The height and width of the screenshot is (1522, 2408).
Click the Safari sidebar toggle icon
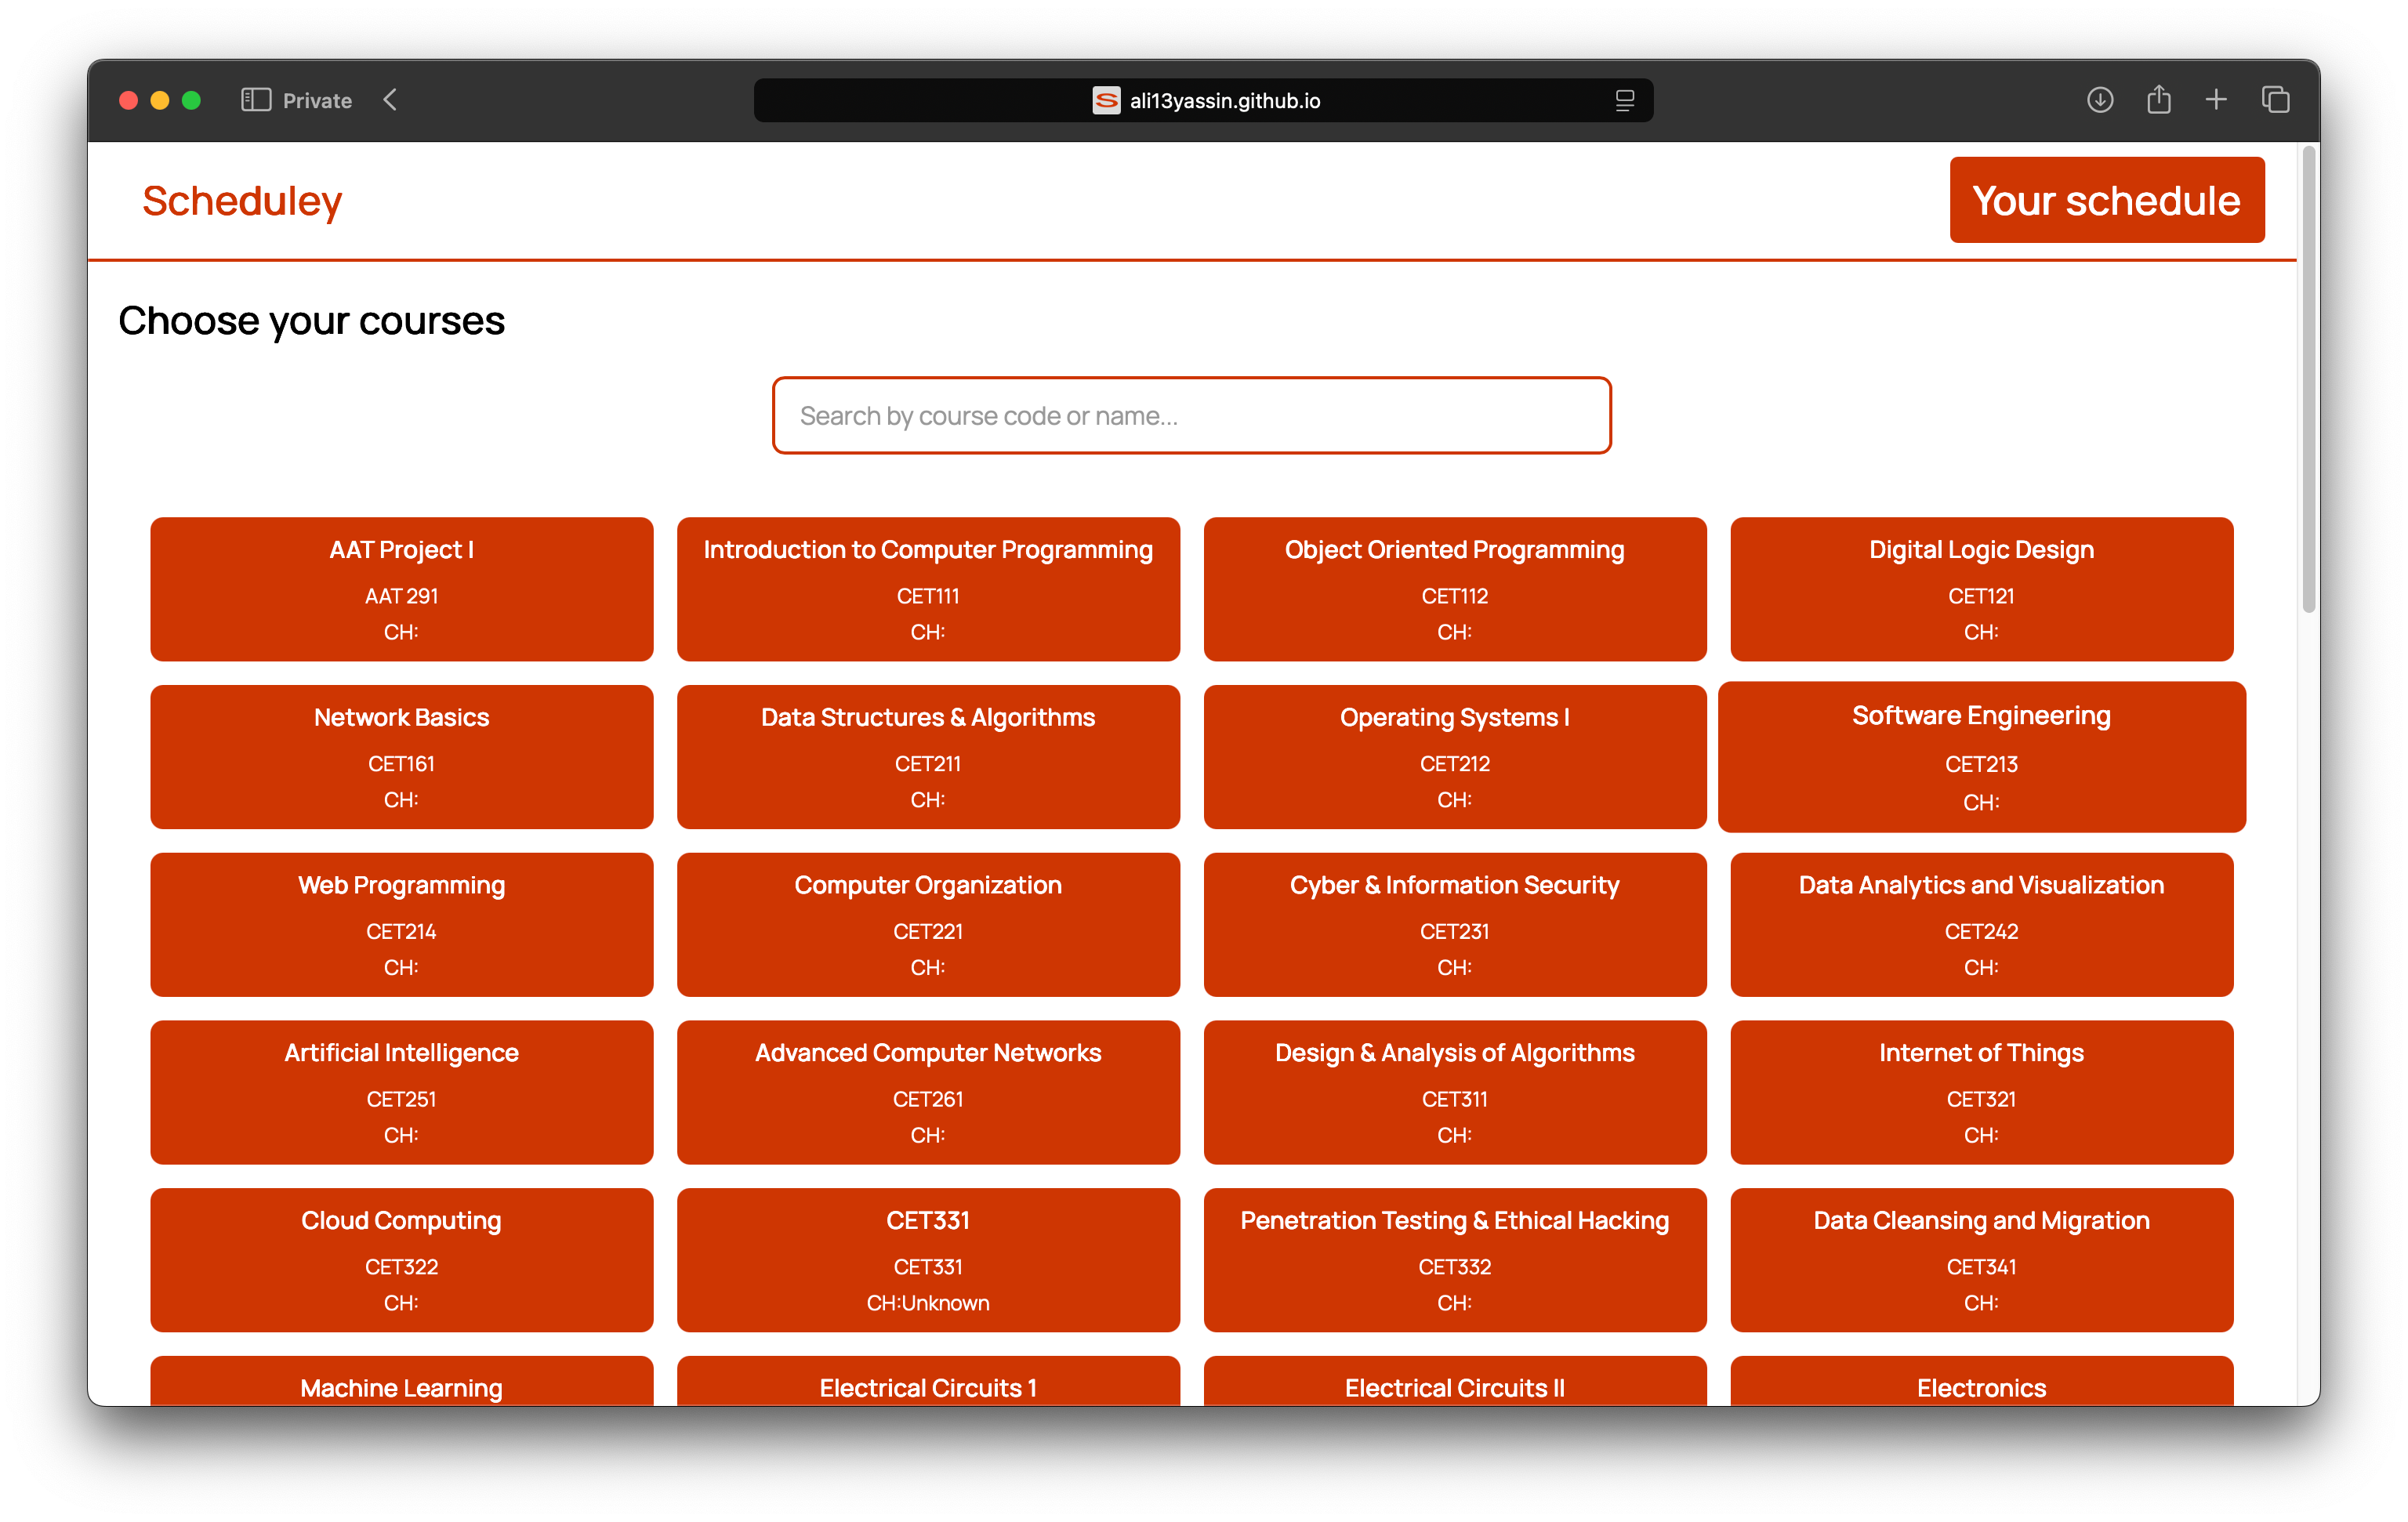click(256, 100)
